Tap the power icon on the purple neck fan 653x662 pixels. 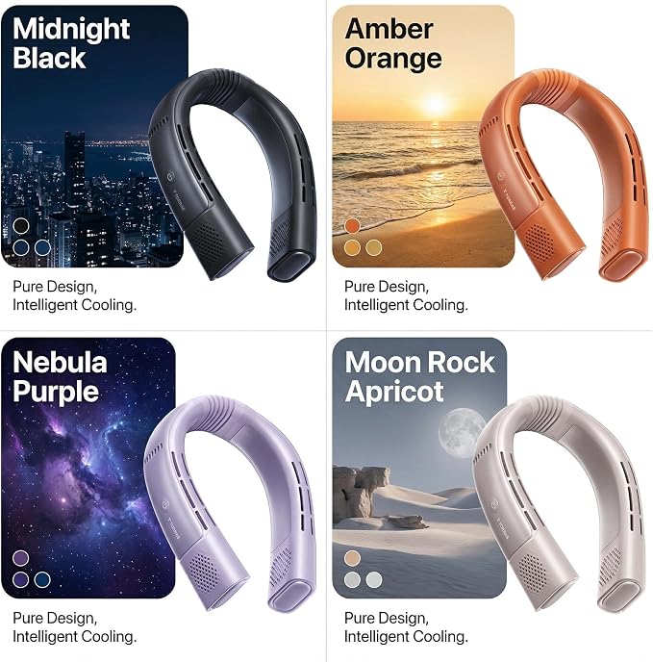tap(165, 504)
